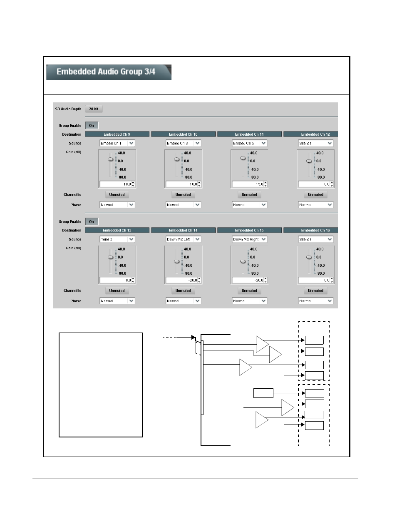Click the Embedded Ch 10 destination header
Image resolution: width=397 pixels, height=514 pixels.
click(x=183, y=134)
